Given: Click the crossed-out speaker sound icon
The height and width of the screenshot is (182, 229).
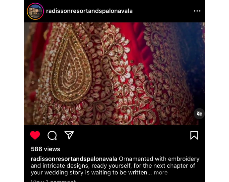Looking at the screenshot, I should point(199,114).
